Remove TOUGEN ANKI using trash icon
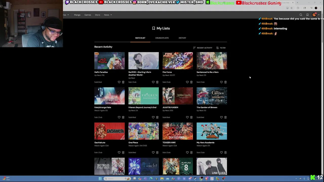324x182 pixels. (191, 152)
